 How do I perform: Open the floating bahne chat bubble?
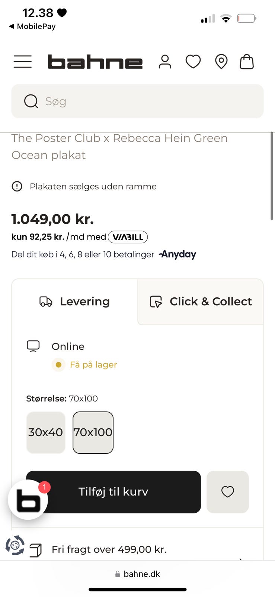(28, 500)
